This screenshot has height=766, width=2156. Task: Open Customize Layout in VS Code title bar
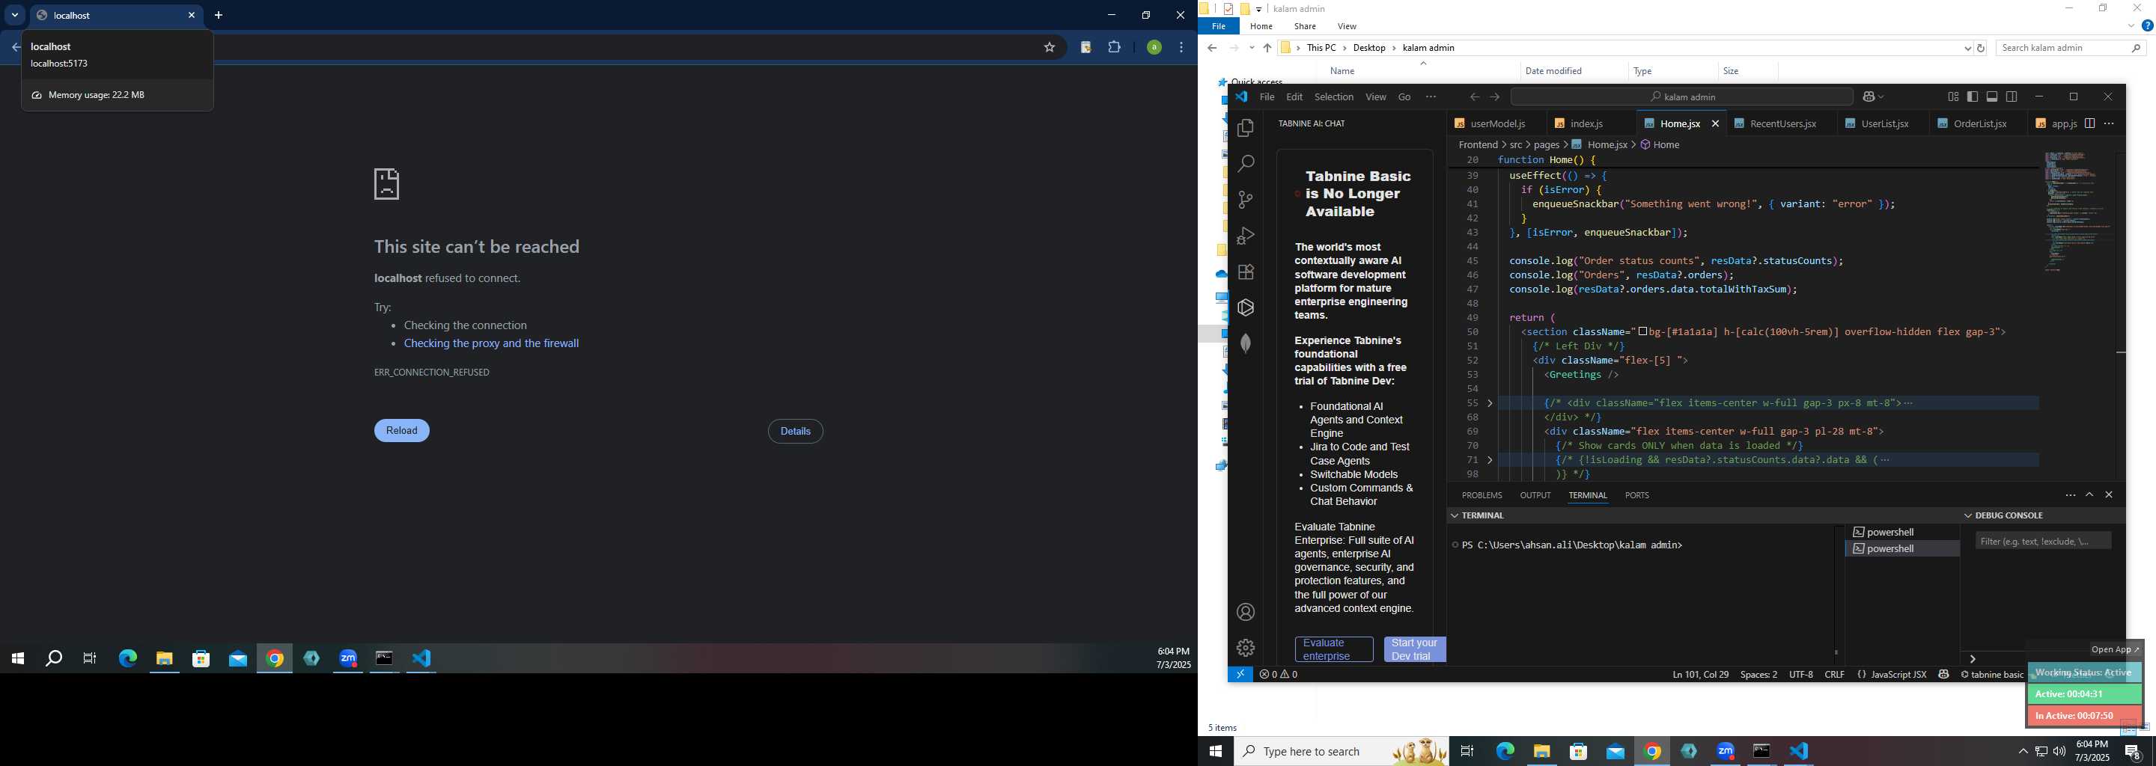coord(1953,97)
